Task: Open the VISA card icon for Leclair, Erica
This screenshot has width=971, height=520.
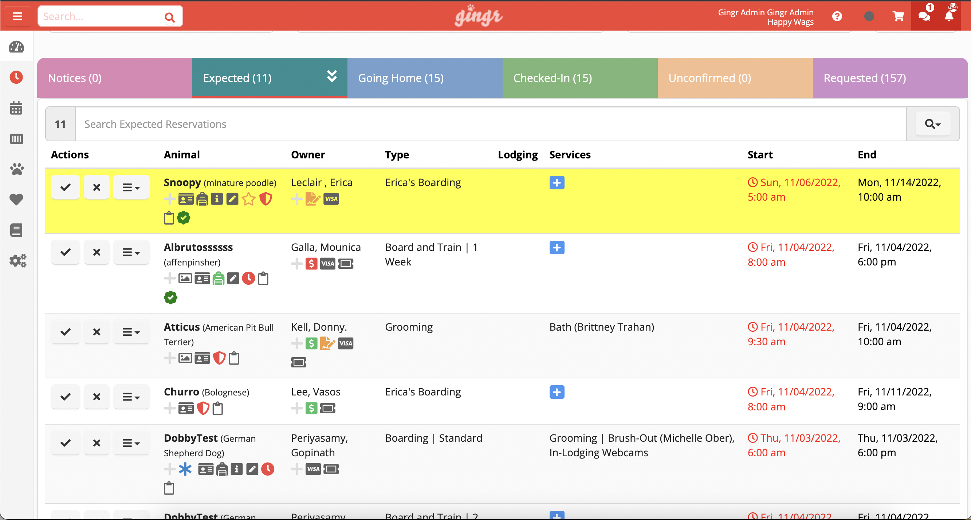Action: [x=331, y=199]
